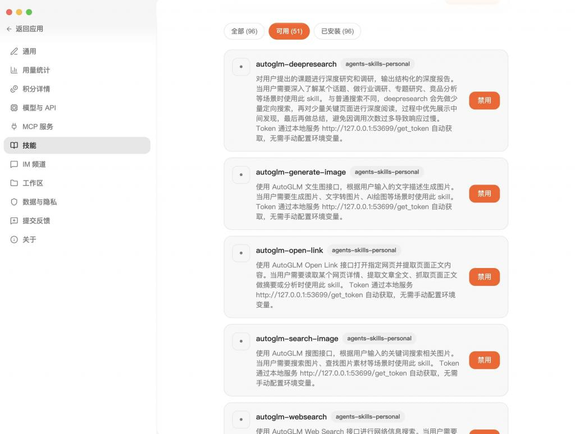Click the green macOS zoom window button
This screenshot has height=434, width=575.
click(29, 12)
